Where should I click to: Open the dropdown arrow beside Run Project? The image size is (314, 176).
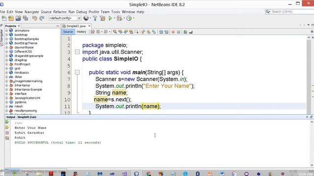(114, 19)
